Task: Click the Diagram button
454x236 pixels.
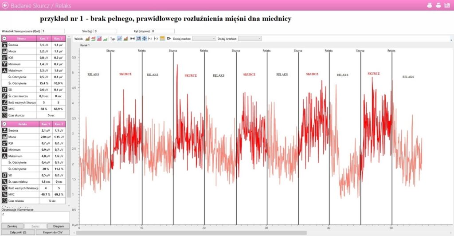Action: click(x=55, y=225)
